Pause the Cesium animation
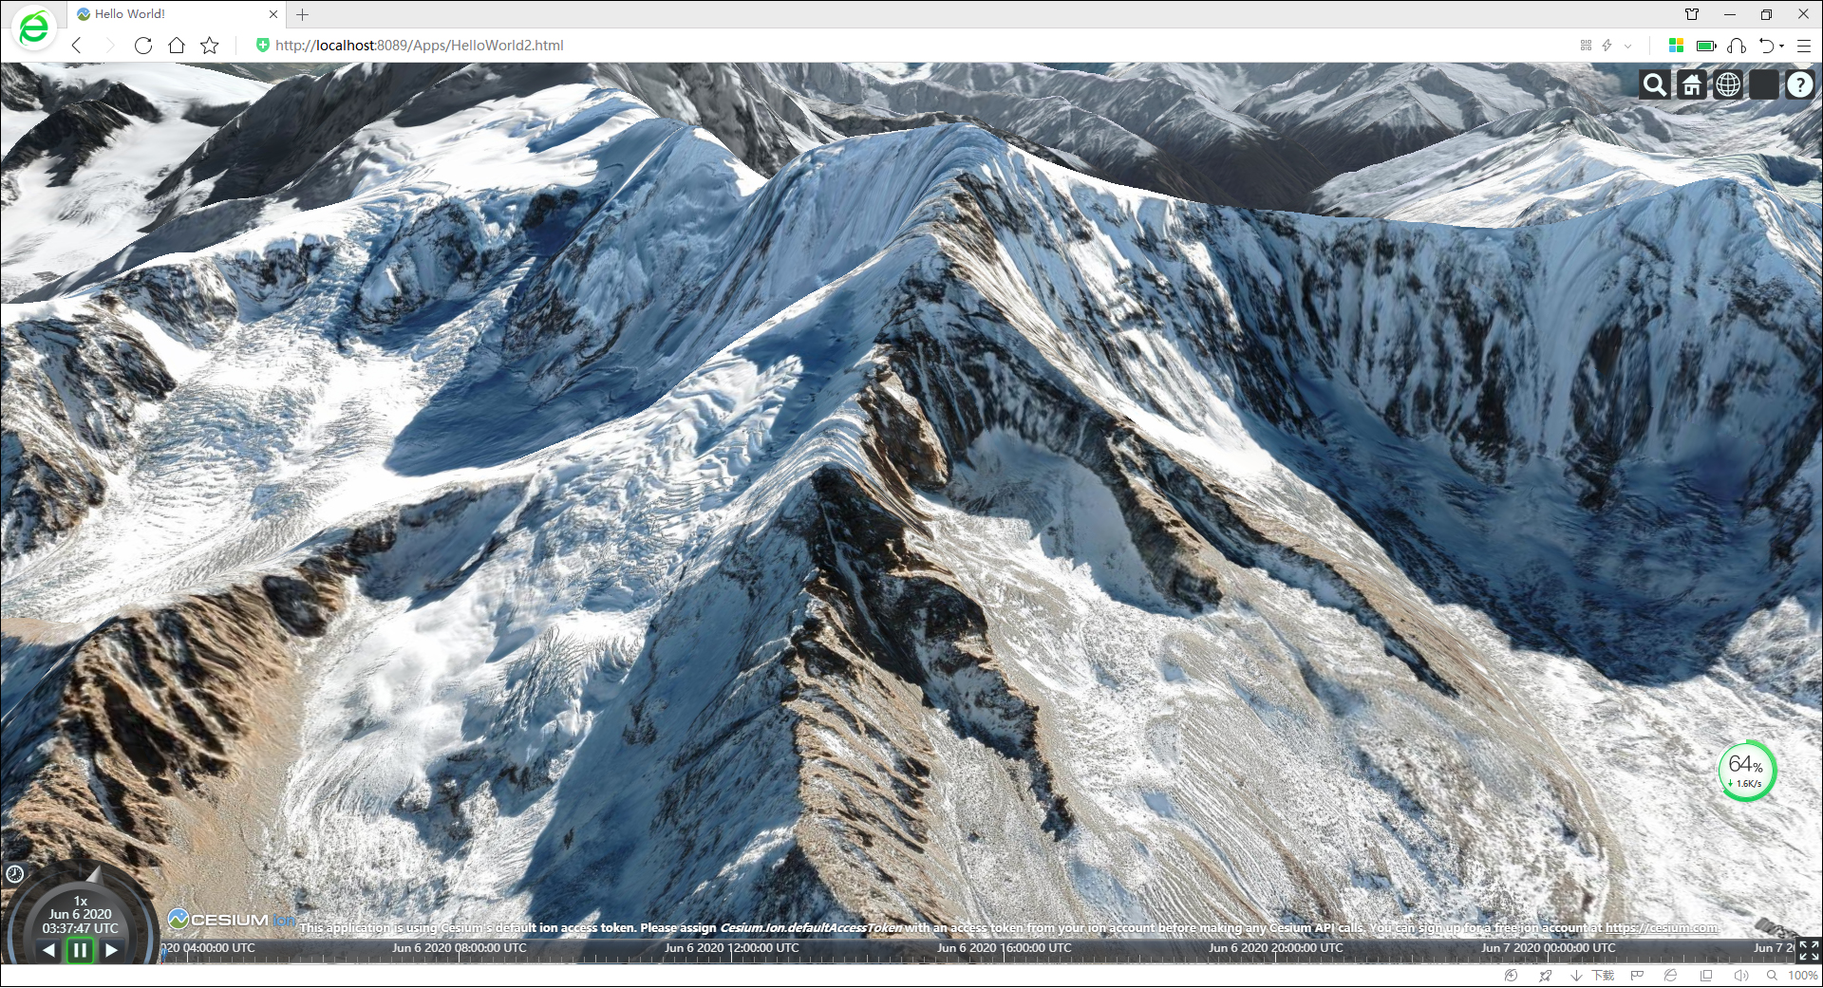The width and height of the screenshot is (1823, 988). 80,950
